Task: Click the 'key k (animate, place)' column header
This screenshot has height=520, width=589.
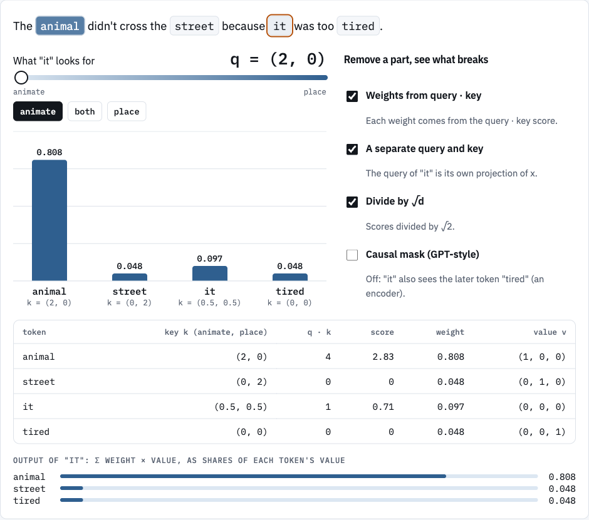Action: tap(216, 332)
